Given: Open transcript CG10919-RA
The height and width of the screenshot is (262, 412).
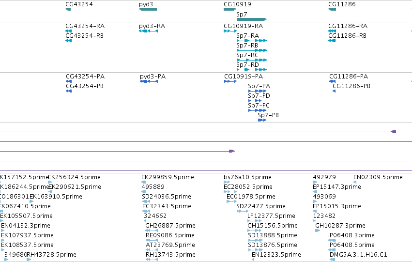Looking at the screenshot, I should coord(243,26).
